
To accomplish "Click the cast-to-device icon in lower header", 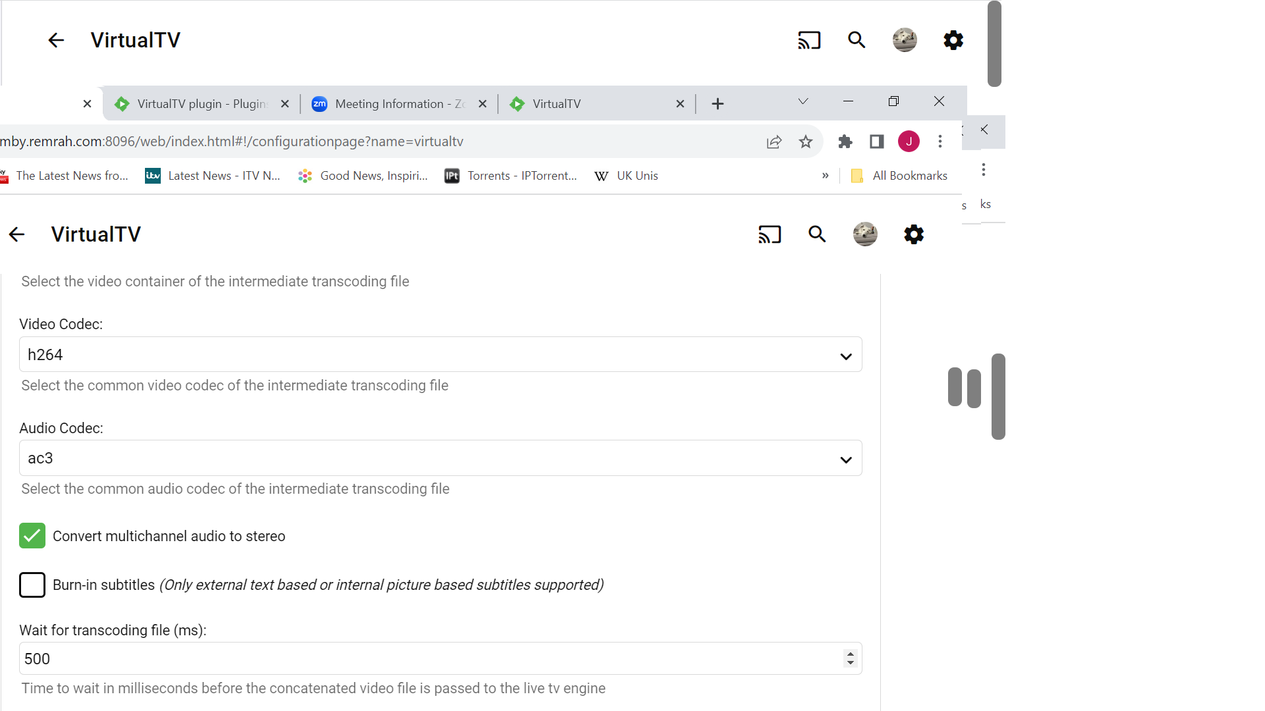I will (x=769, y=234).
